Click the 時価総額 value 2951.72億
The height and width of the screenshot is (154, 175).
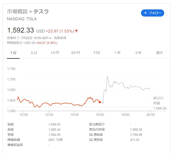coord(55,140)
